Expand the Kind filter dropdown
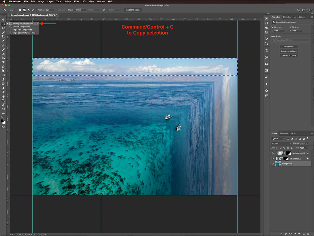Screen dimensions: 314x236 click(278, 139)
